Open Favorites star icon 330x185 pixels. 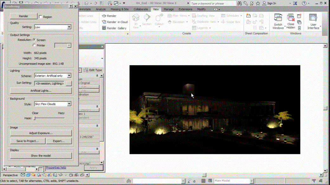coord(258,3)
